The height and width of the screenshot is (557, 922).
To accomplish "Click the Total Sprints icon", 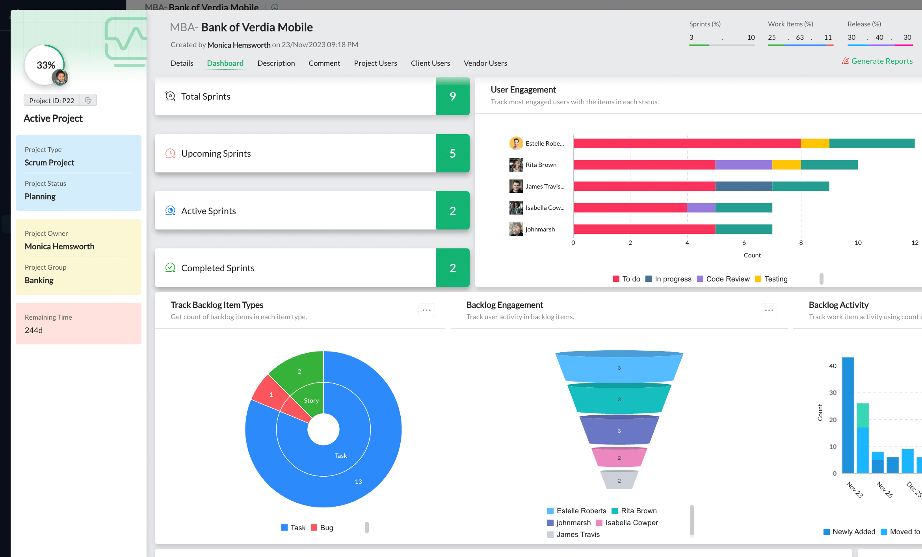I will coord(170,96).
